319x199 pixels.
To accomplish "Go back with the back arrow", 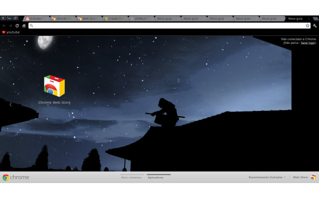I will (4, 26).
